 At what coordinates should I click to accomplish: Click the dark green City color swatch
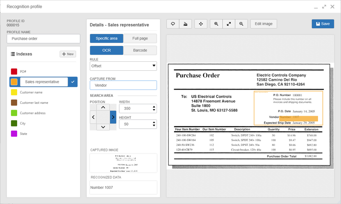click(x=14, y=123)
